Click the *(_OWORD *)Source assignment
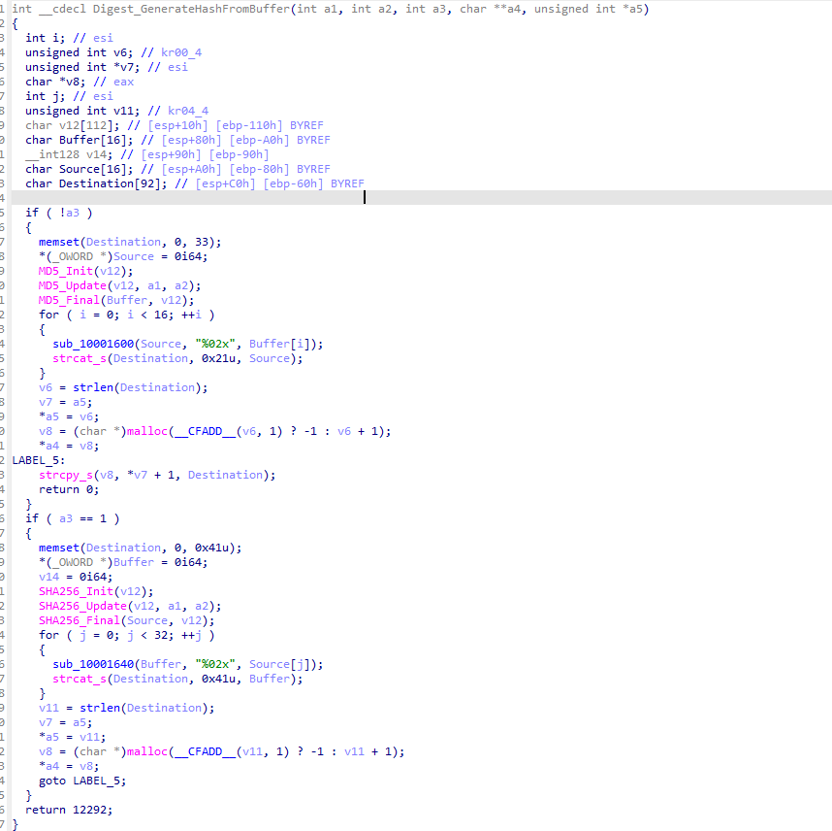 coord(123,256)
